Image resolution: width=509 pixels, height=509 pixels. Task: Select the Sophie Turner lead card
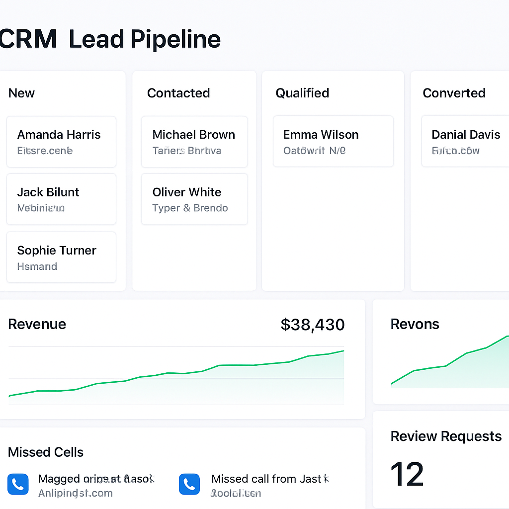pyautogui.click(x=61, y=257)
